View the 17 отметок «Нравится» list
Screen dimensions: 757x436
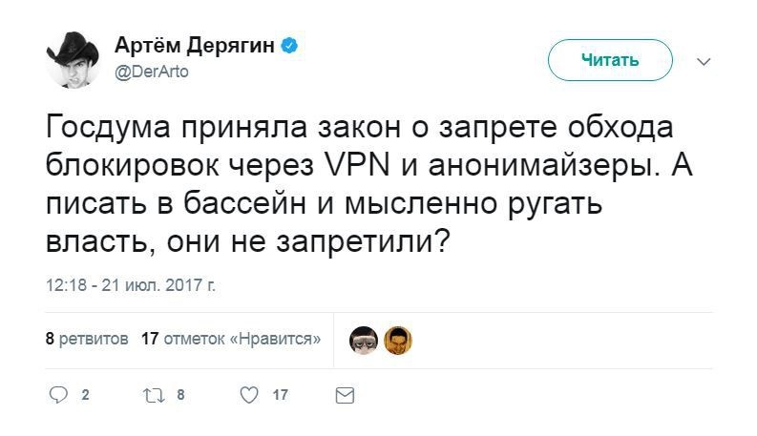(x=230, y=339)
